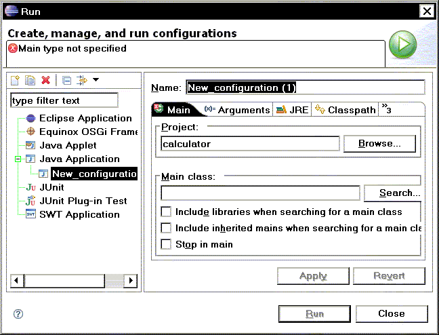Image resolution: width=439 pixels, height=335 pixels.
Task: Click the right scroll arrow in tree panel
Action: (x=131, y=281)
